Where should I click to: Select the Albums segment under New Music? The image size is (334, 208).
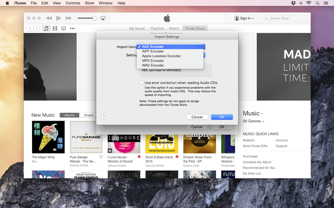69,115
